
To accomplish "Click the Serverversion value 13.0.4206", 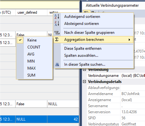I will tap(129, 112).
